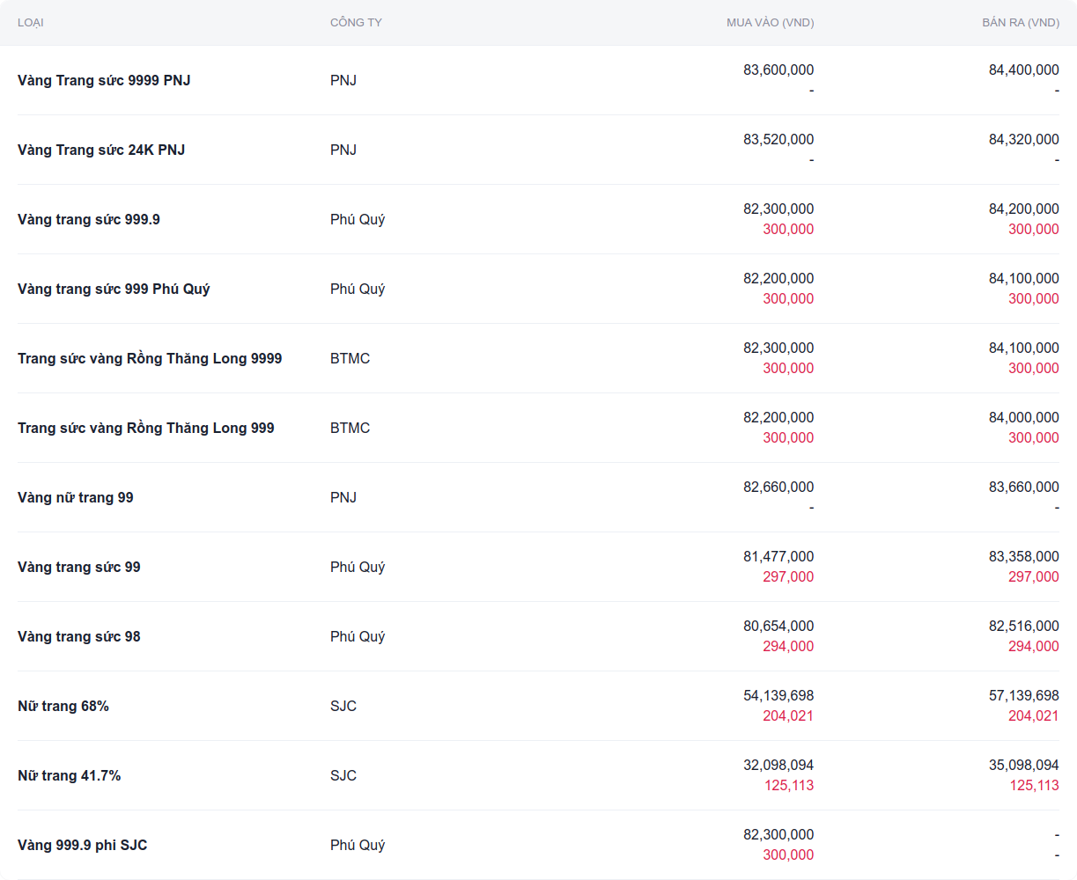1077x880 pixels.
Task: Click buy price 32,098,094
Action: click(x=778, y=765)
